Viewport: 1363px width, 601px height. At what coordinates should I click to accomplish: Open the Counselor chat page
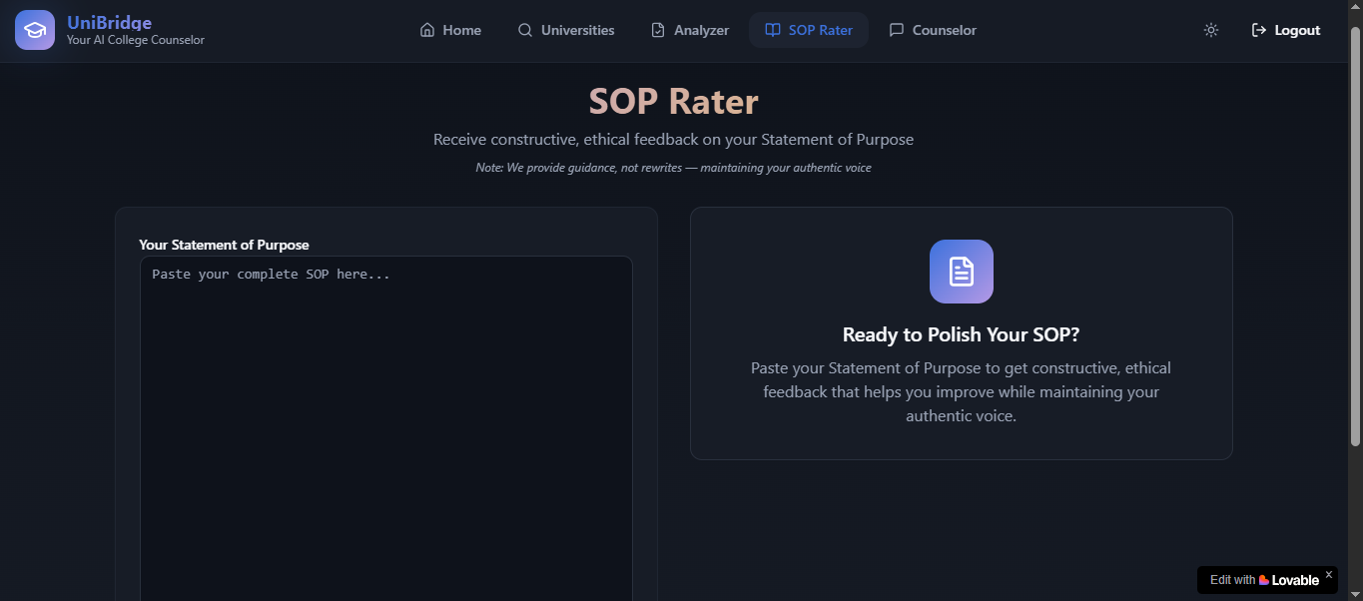tap(933, 30)
